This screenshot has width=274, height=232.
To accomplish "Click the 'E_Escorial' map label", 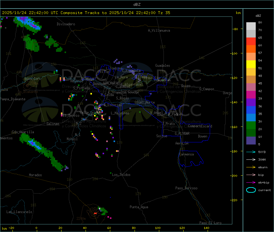I will [x=113, y=105].
